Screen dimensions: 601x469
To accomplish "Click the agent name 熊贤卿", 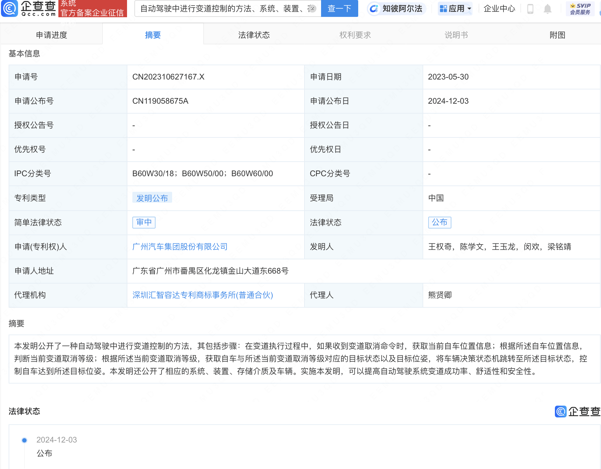I will coord(440,295).
